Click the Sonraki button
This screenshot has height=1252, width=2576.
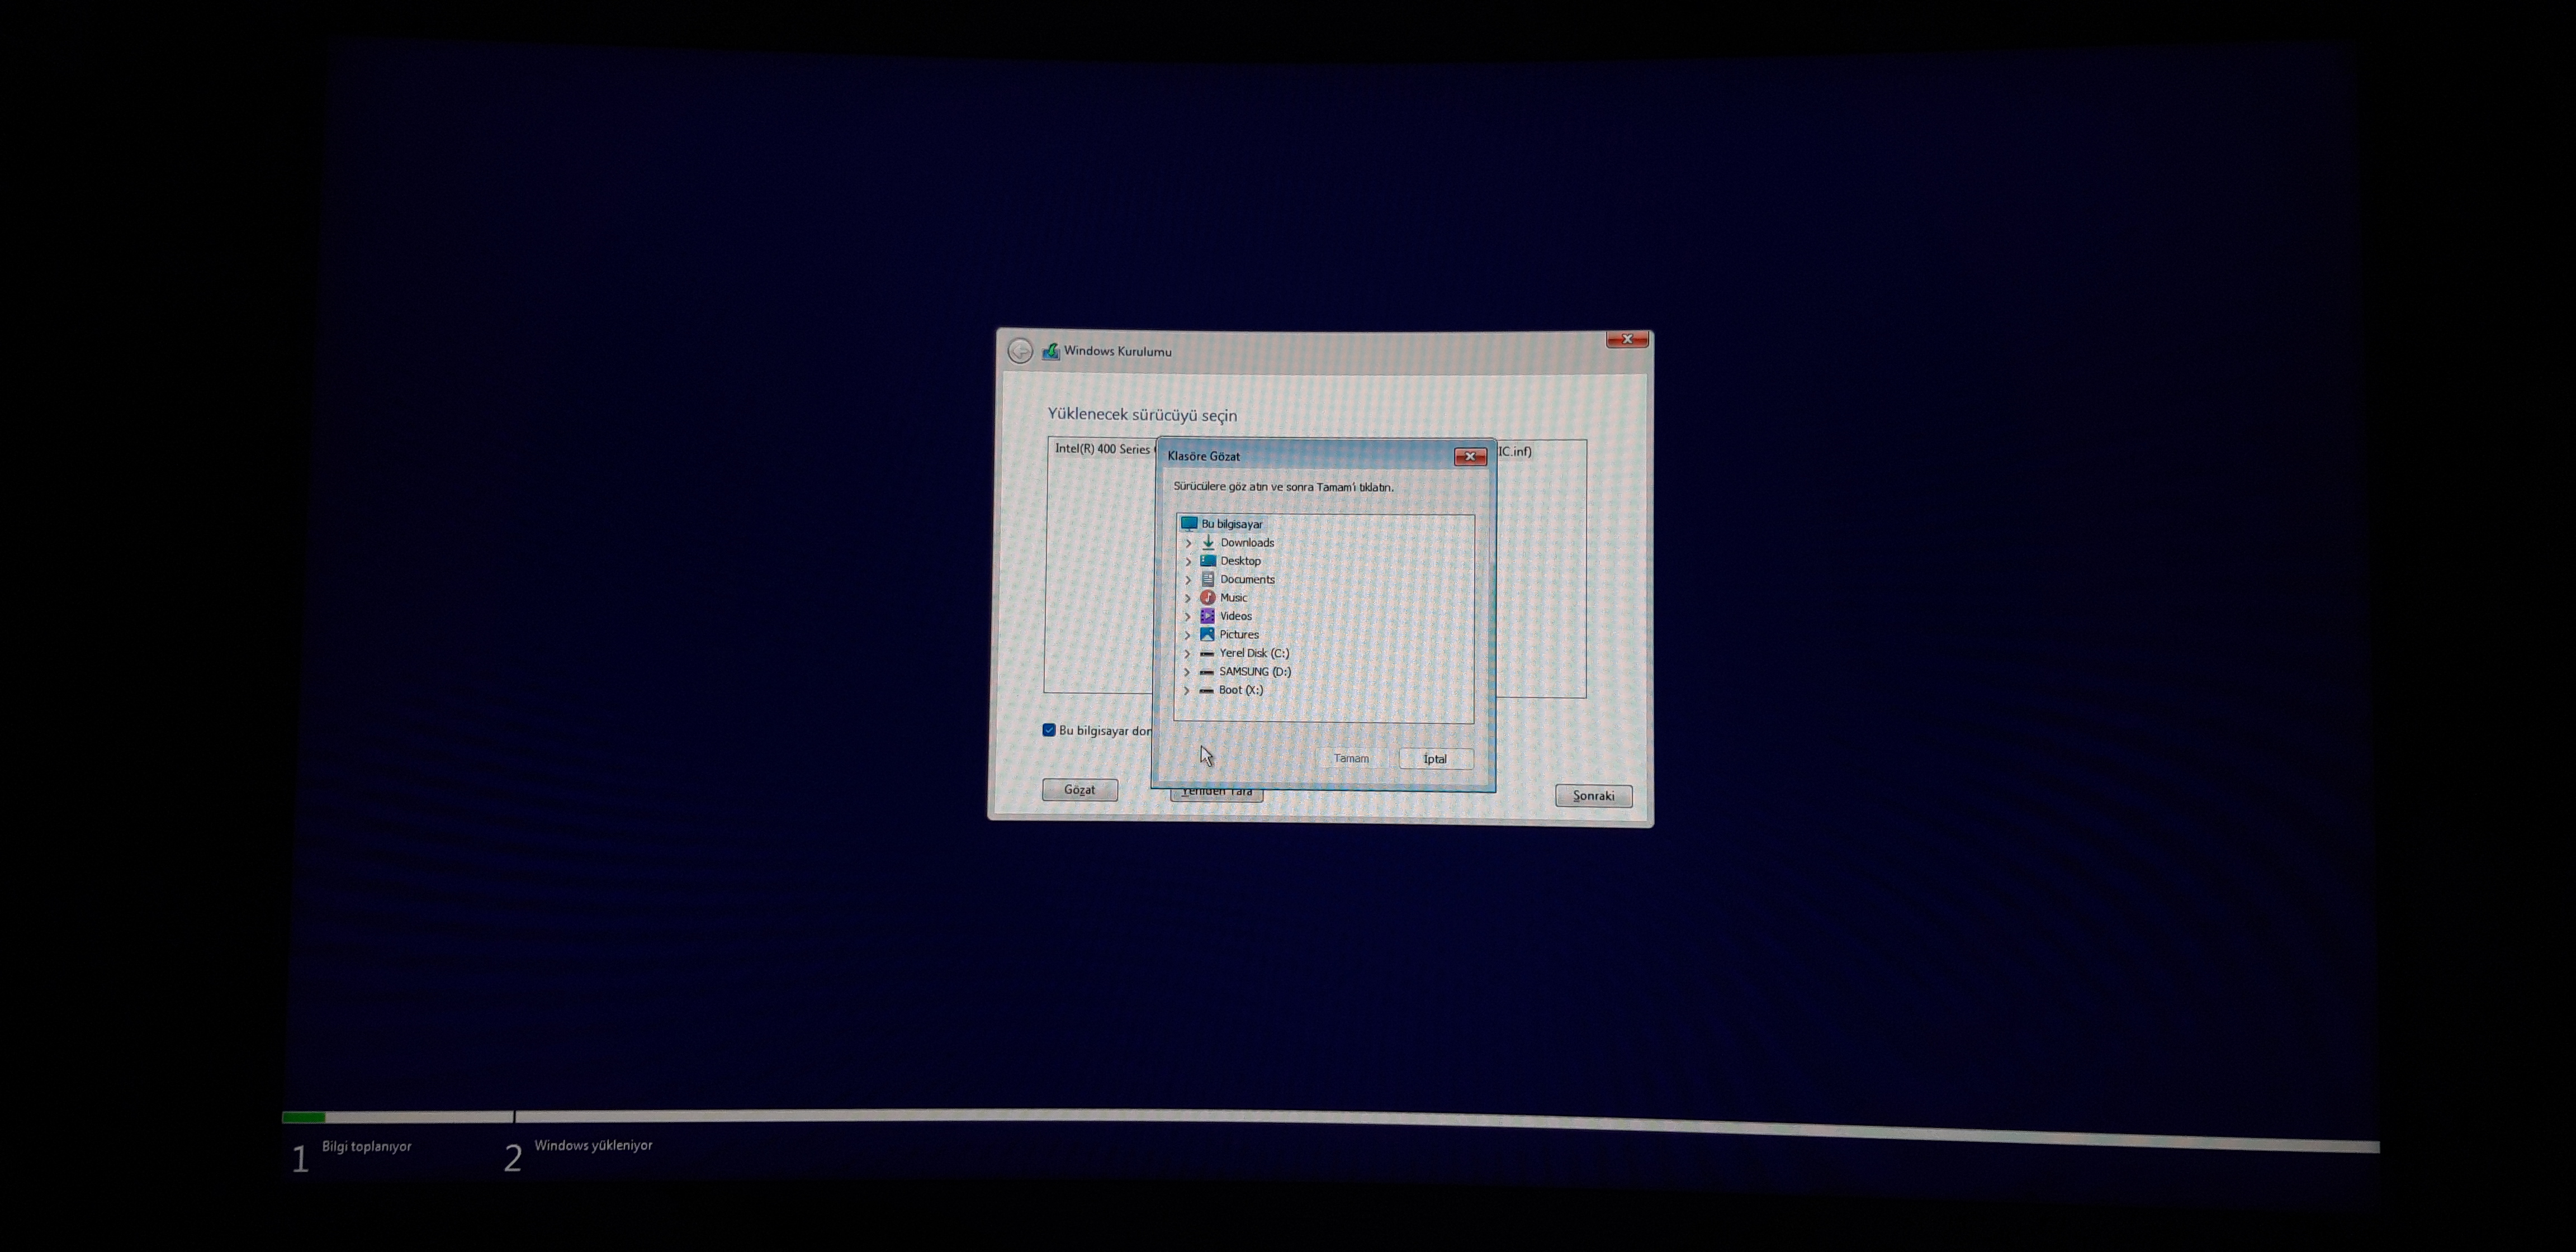(x=1593, y=796)
